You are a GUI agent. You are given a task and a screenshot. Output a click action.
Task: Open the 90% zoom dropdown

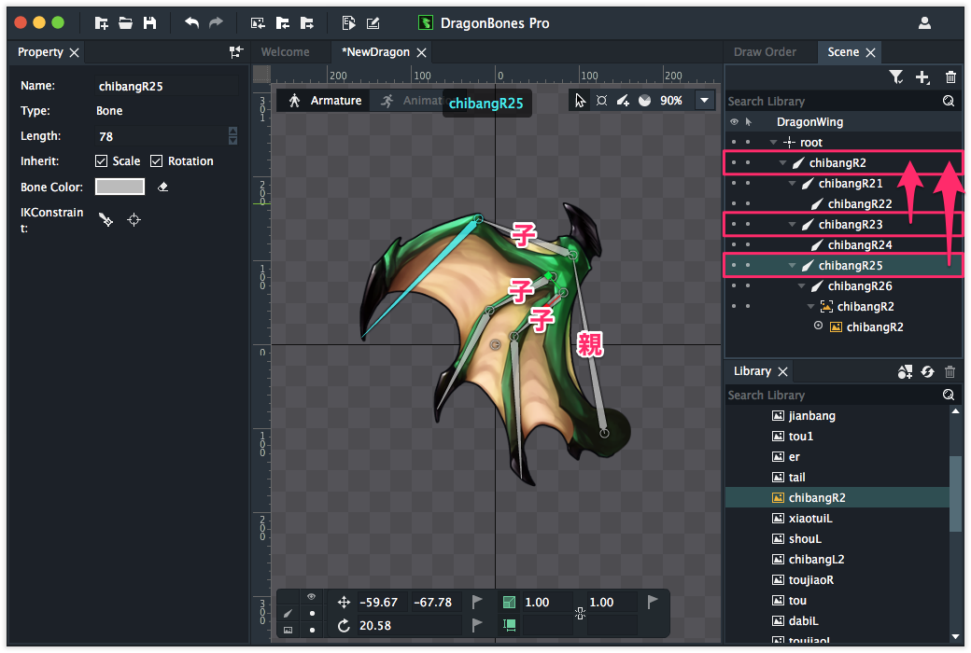point(704,101)
